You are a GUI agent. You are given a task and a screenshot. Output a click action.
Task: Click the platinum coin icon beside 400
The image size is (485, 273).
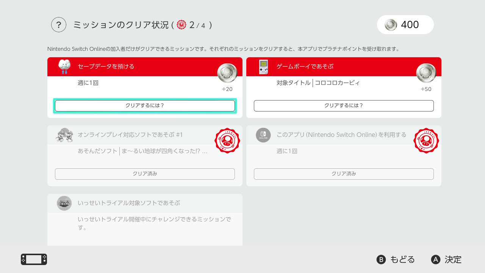pyautogui.click(x=391, y=25)
